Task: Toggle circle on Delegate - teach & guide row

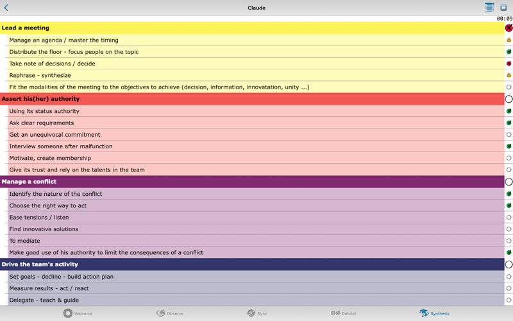Action: (x=509, y=300)
